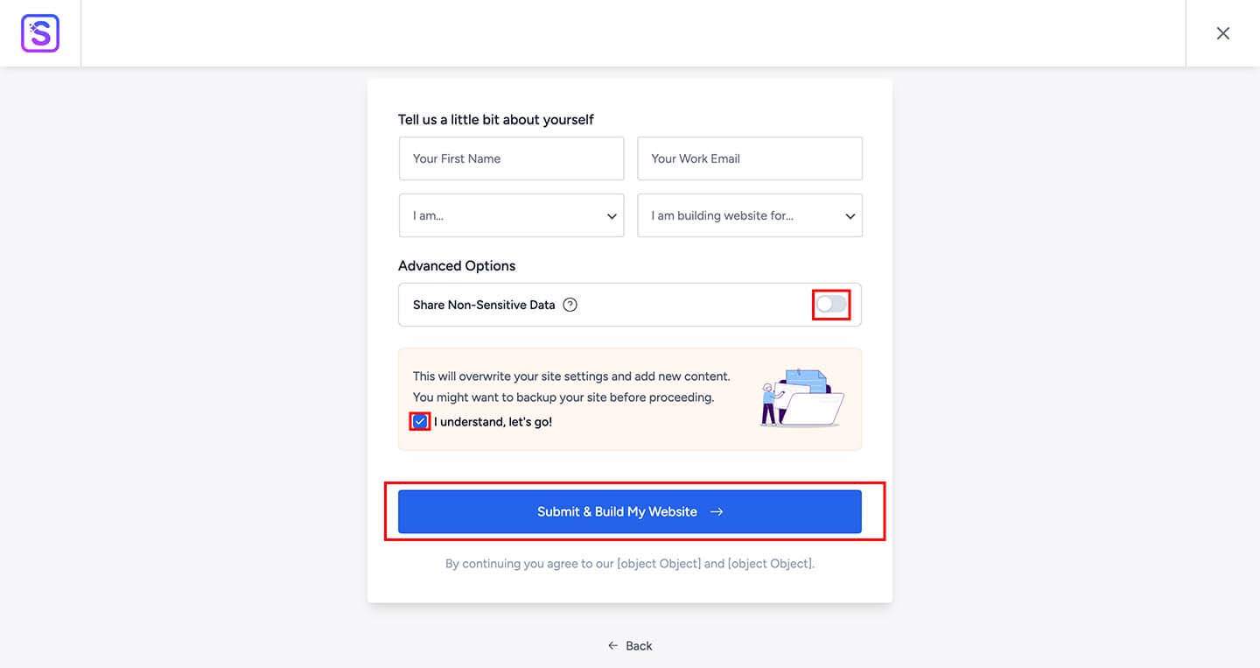Click the chevron of the building website dropdown

(x=850, y=216)
